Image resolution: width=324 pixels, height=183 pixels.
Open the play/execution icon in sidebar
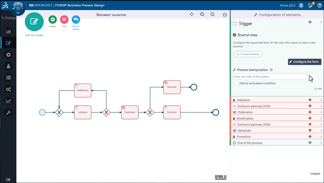8,55
